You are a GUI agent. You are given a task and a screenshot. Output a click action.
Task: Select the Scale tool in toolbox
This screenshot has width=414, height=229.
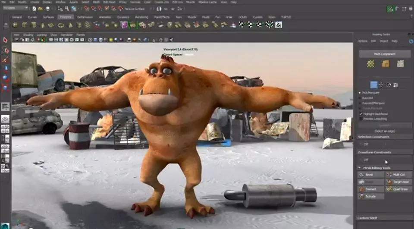coord(5,88)
